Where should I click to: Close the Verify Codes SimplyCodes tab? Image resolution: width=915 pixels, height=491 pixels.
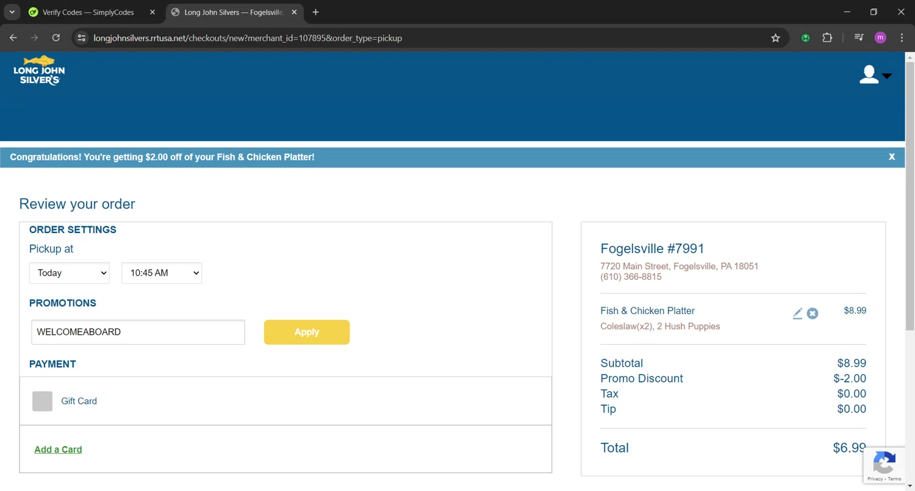pyautogui.click(x=152, y=12)
